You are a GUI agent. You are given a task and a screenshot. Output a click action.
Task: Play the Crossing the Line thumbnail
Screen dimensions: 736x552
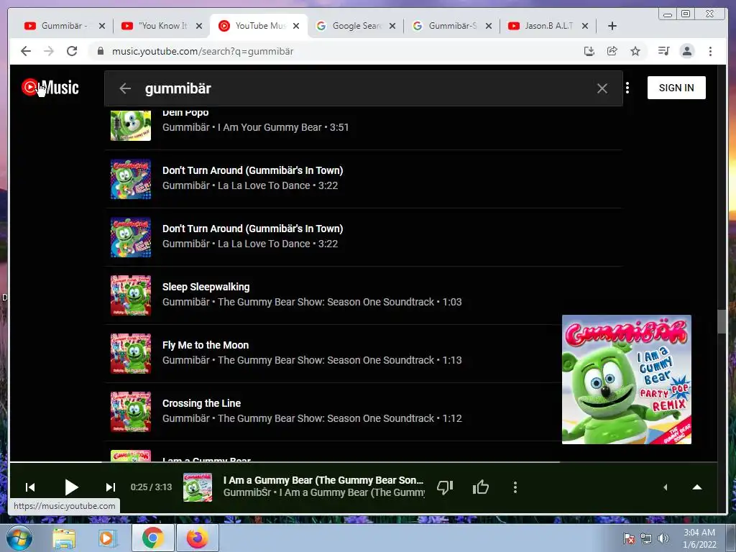[x=131, y=412]
